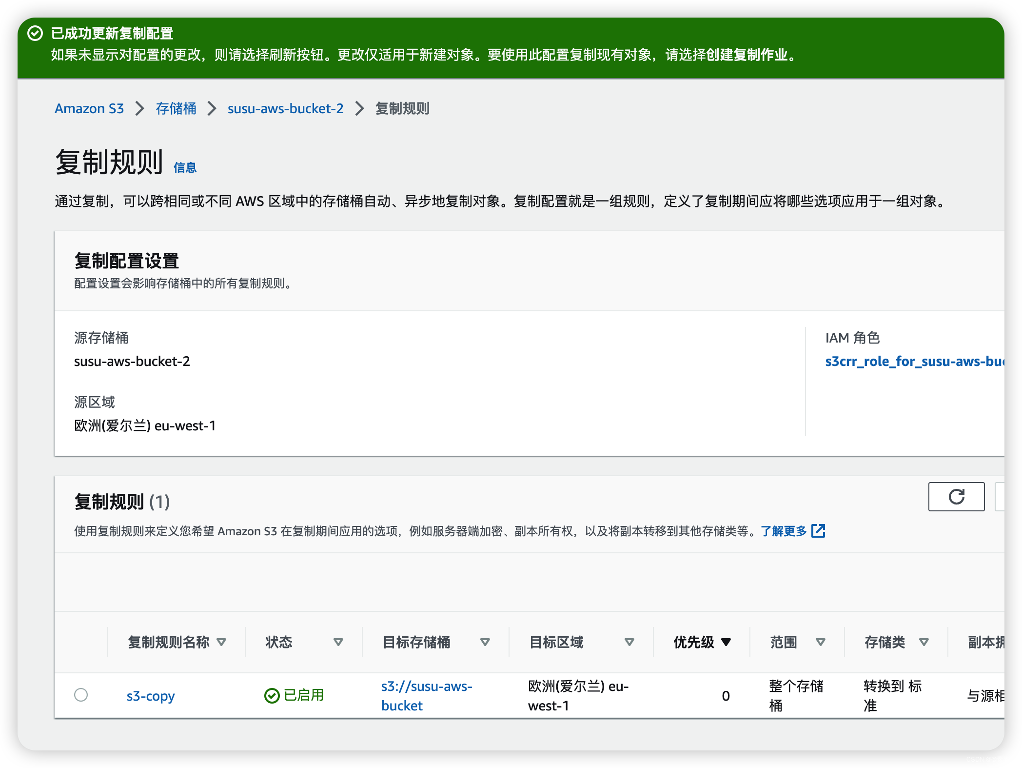The width and height of the screenshot is (1022, 768).
Task: Select the s3-copy rule radio button
Action: pyautogui.click(x=81, y=695)
